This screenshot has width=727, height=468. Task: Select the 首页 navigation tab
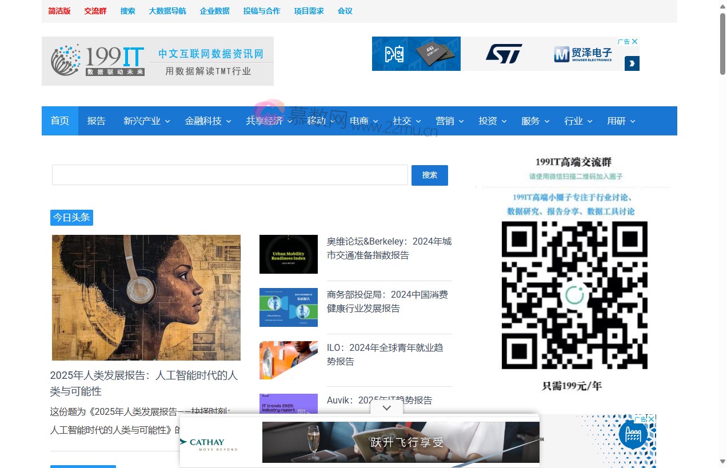(x=60, y=121)
